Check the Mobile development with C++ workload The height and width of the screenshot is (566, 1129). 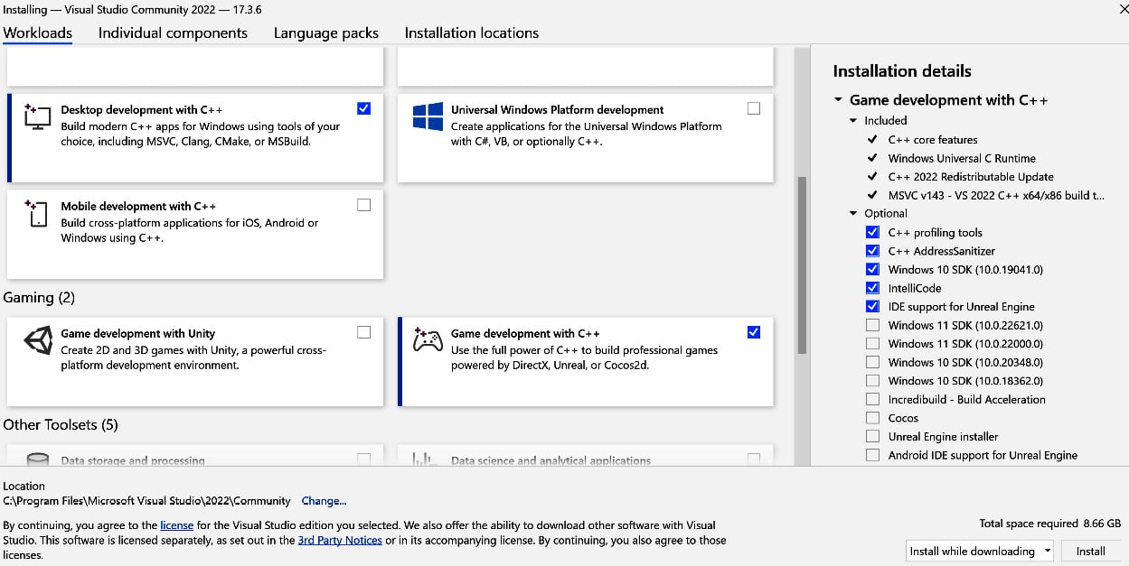[x=363, y=205]
